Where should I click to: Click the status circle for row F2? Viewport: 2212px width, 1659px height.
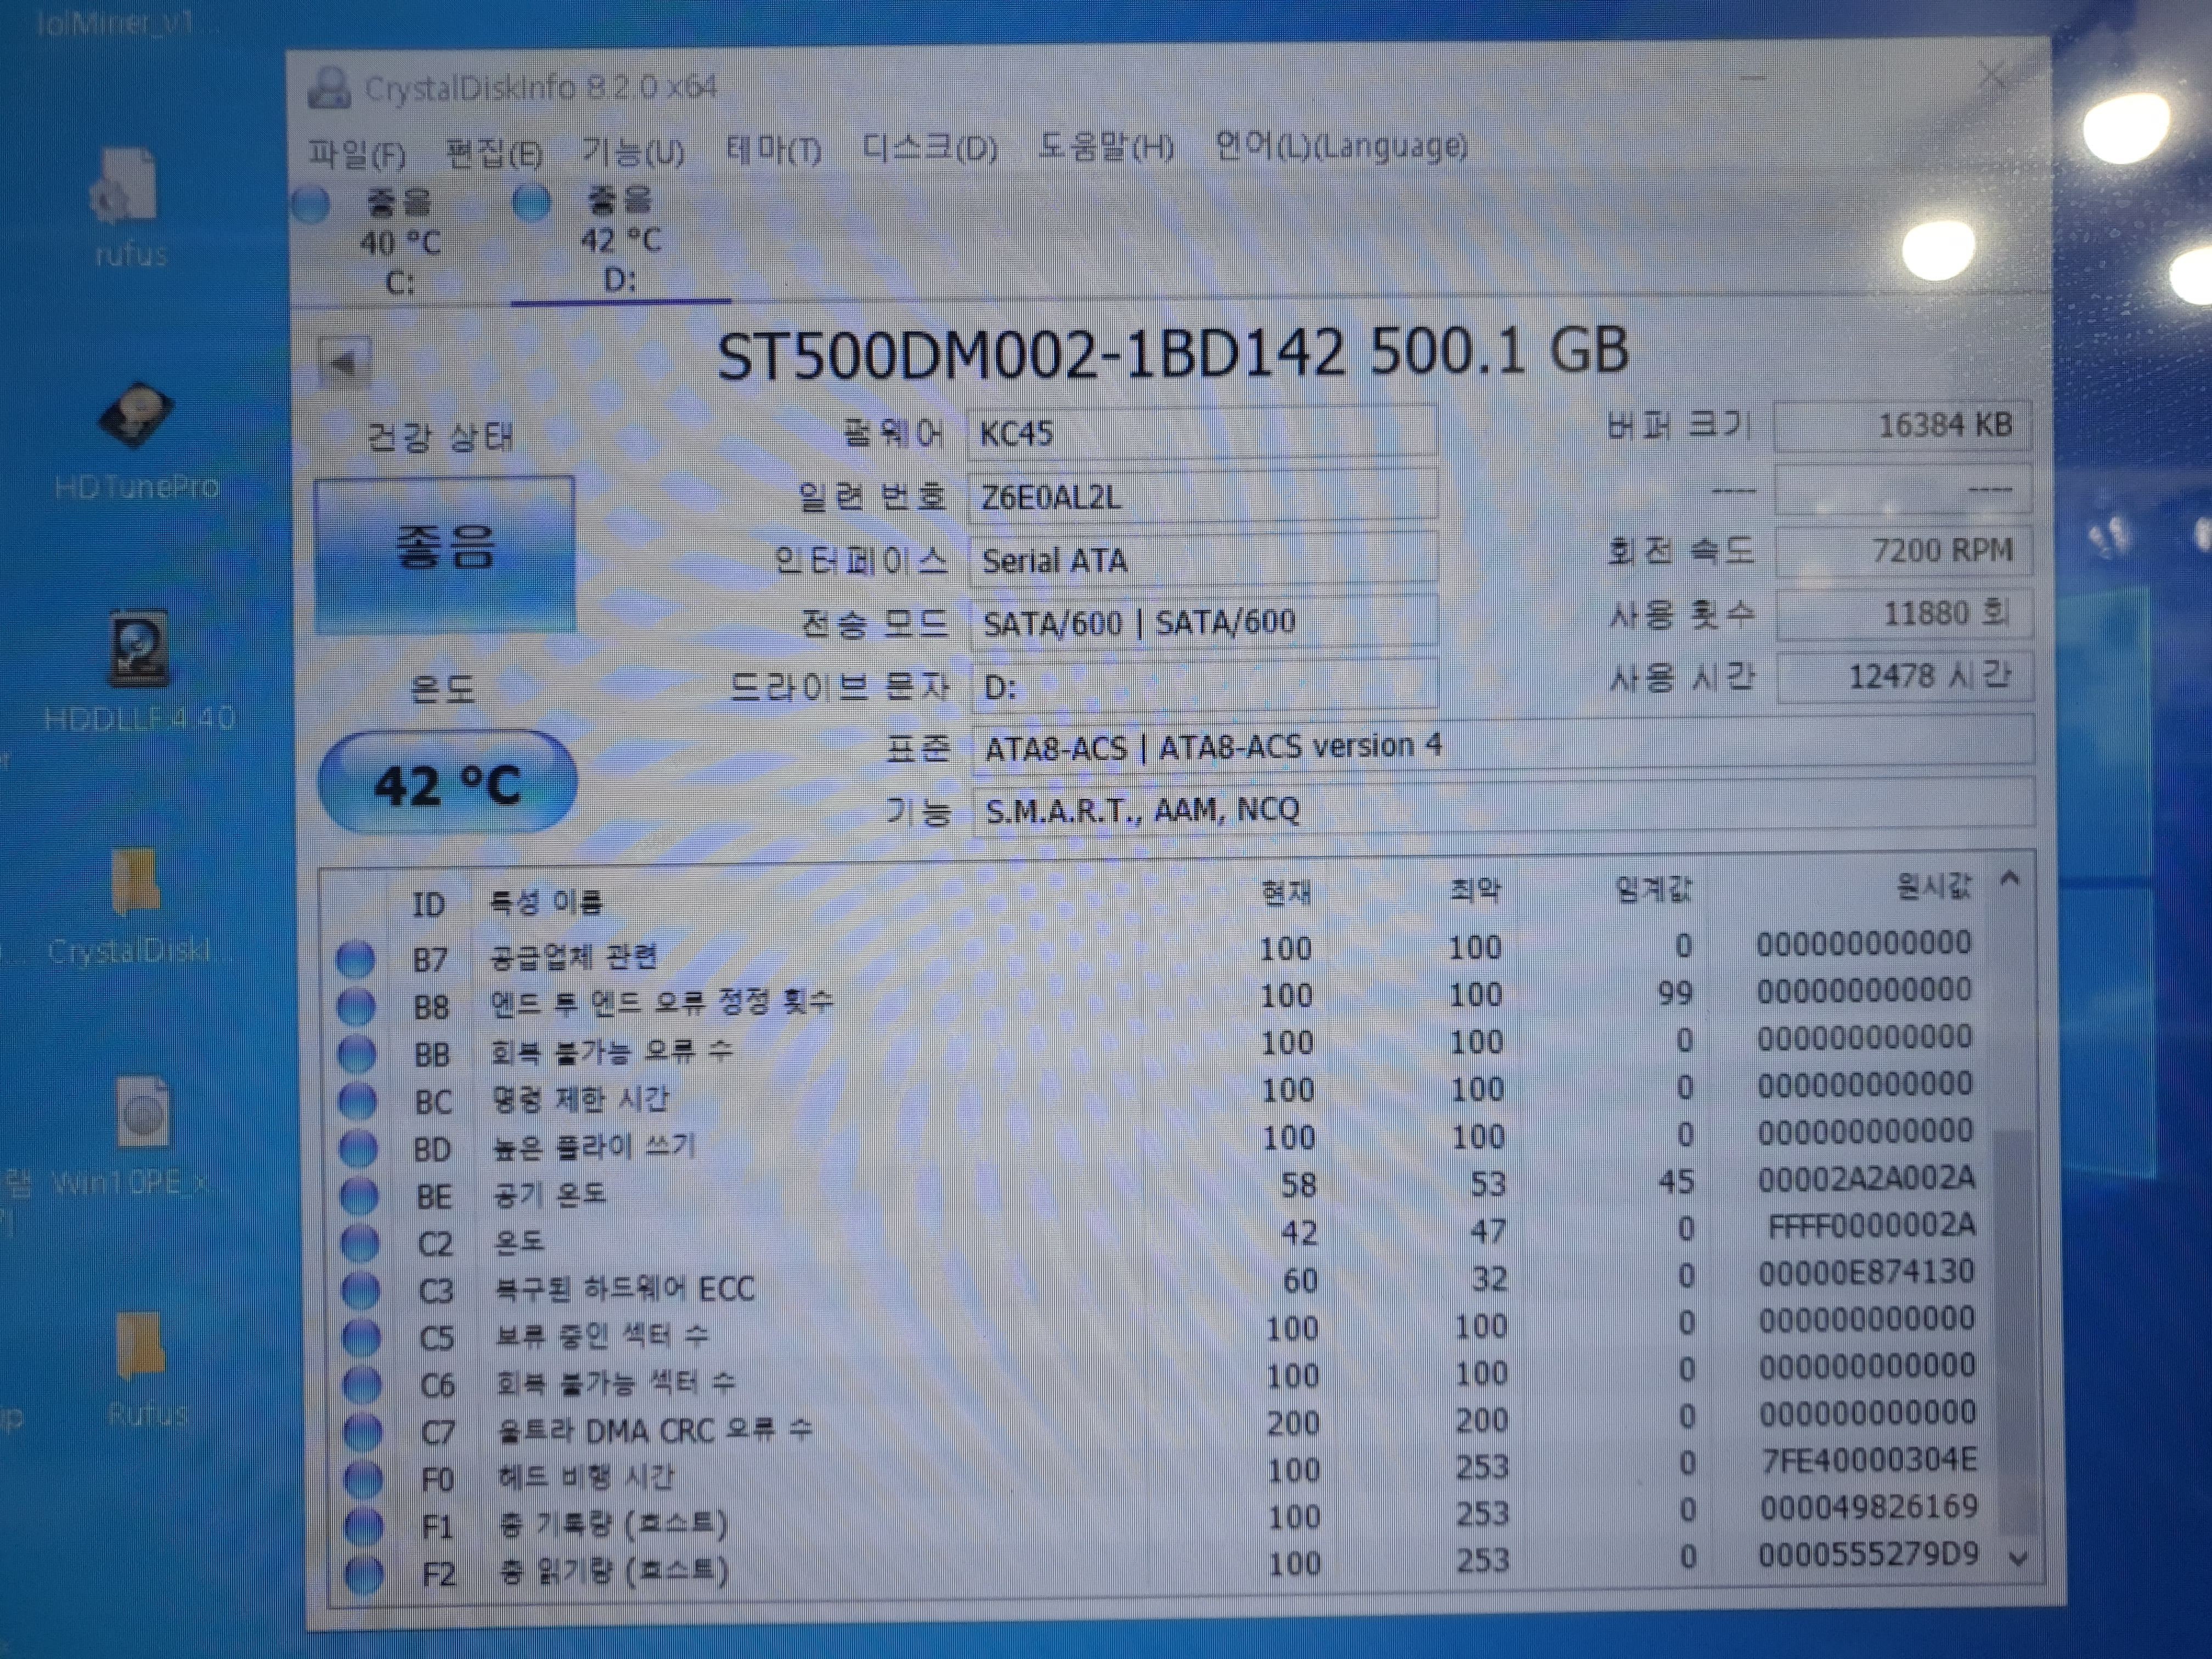tap(364, 1574)
